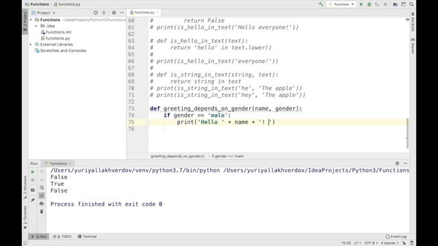Click the print icon in Run panel

pos(42,204)
